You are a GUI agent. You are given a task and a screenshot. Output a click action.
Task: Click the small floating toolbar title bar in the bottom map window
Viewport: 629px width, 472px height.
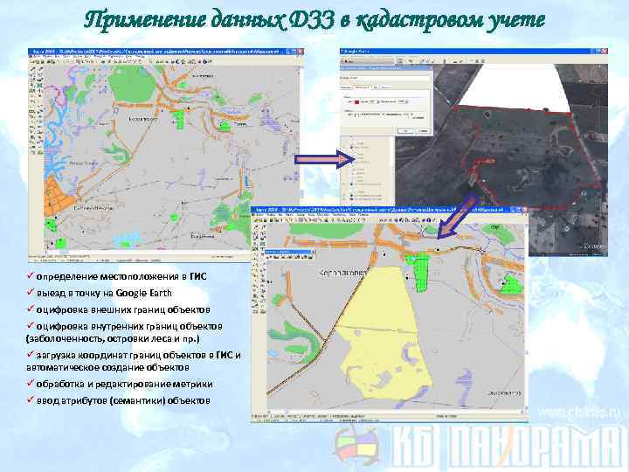pyautogui.click(x=289, y=252)
